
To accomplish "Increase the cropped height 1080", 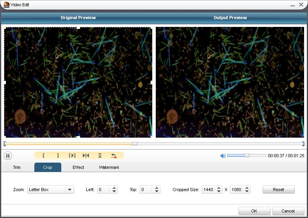I will (x=247, y=188).
